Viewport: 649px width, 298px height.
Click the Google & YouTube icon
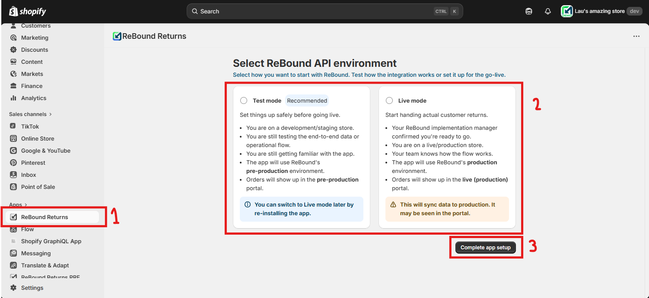pos(13,151)
